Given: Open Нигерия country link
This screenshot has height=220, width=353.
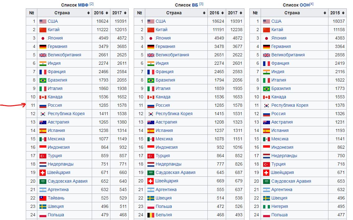Looking at the screenshot, I should tap(280, 207).
